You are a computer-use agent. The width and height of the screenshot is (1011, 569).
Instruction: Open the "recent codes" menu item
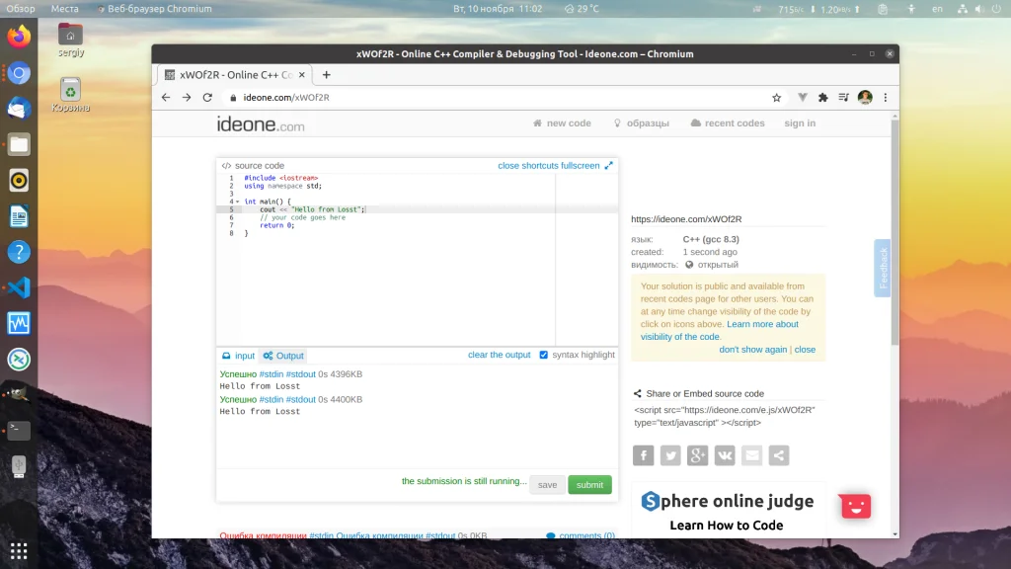(728, 123)
